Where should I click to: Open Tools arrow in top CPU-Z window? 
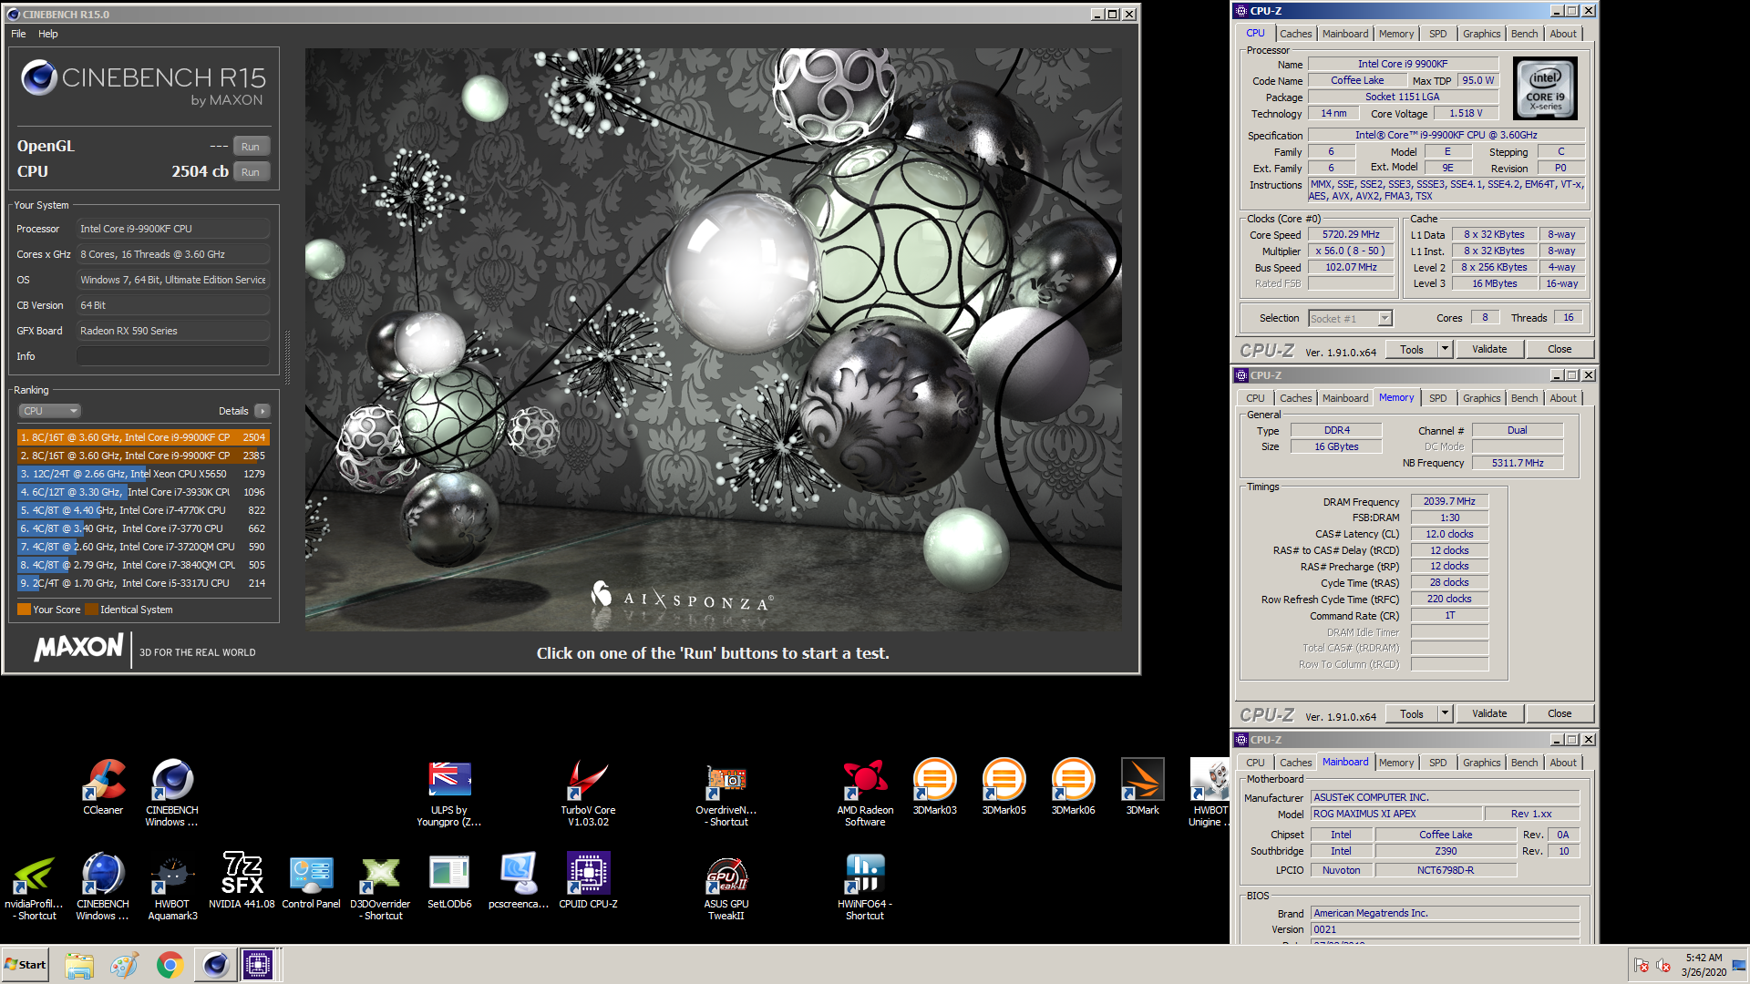pos(1445,349)
